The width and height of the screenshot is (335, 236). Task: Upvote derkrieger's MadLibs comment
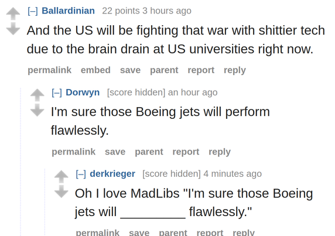pos(61,177)
